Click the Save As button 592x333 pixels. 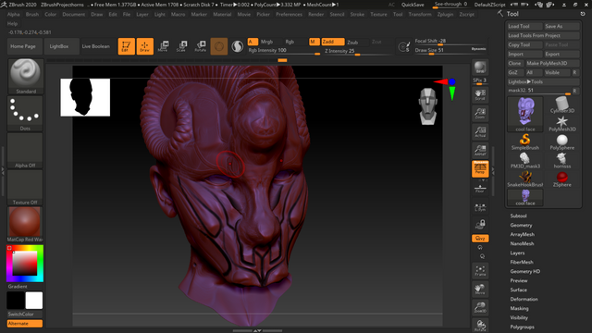click(561, 26)
